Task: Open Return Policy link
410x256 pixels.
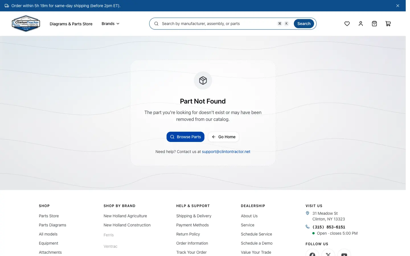Action: [188, 234]
